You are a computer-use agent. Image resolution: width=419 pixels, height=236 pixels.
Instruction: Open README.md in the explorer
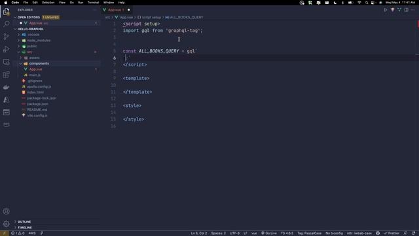click(37, 109)
